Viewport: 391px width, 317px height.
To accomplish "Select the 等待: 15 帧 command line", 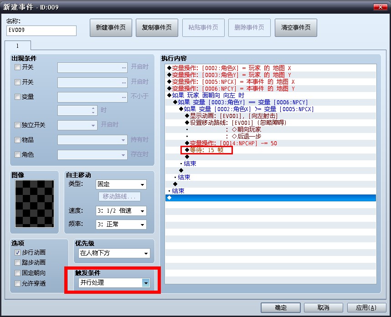I will [x=271, y=150].
